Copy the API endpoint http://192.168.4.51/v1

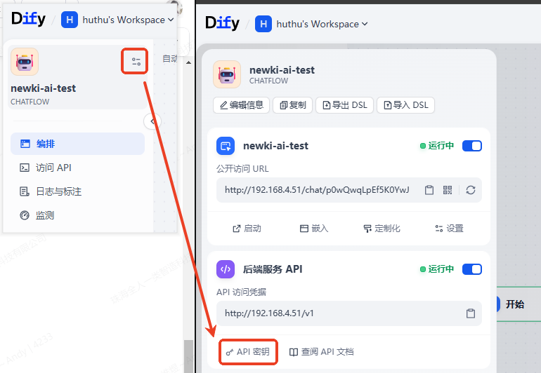tap(471, 313)
